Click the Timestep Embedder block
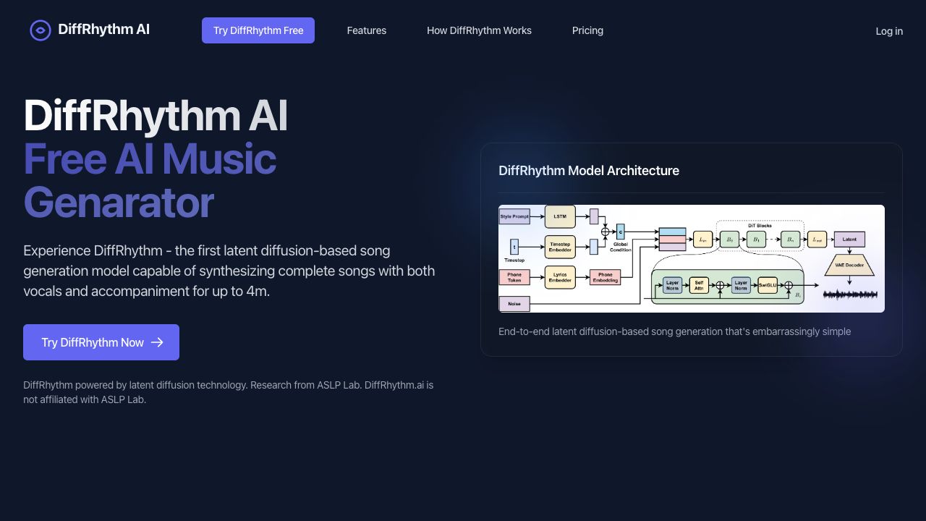The image size is (926, 521). (x=560, y=247)
